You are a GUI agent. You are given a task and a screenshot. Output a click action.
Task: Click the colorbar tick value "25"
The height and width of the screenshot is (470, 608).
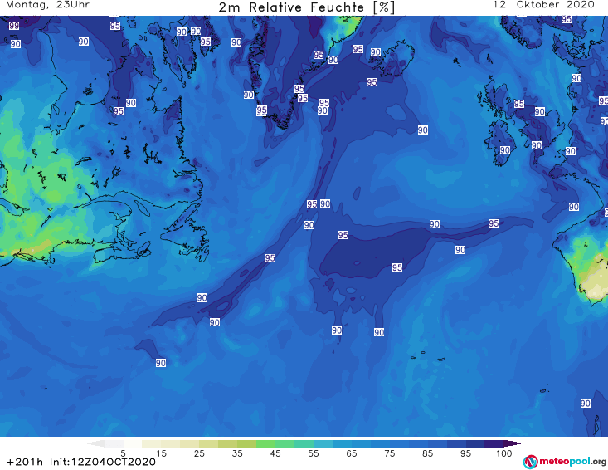[199, 453]
